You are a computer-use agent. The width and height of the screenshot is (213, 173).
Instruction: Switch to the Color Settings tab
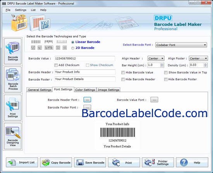point(85,90)
